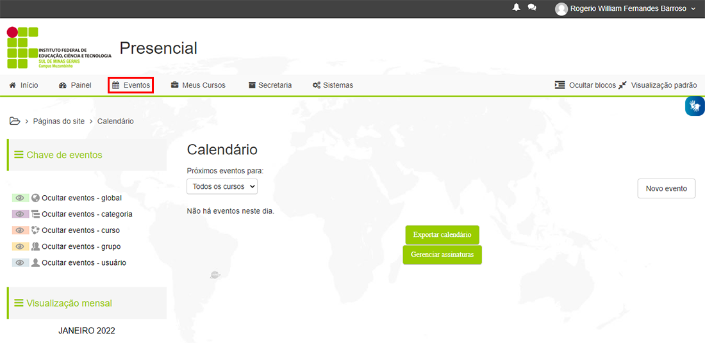Go to Início in the navigation bar

[x=24, y=85]
